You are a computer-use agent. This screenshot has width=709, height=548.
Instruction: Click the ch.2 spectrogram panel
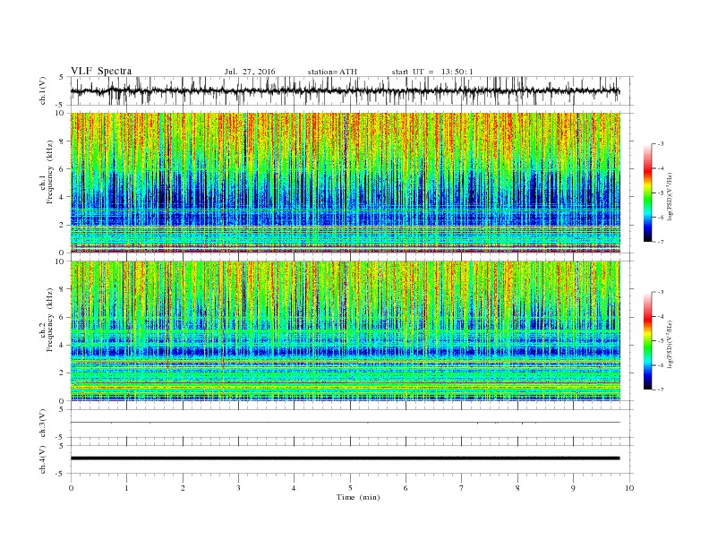[346, 331]
